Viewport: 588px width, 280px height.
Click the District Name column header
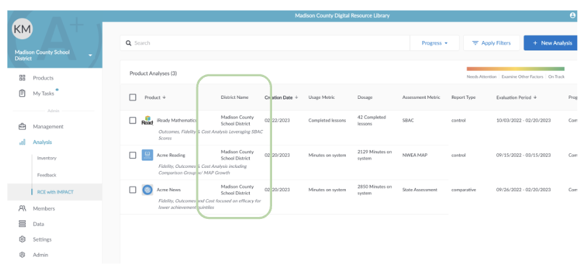pyautogui.click(x=234, y=98)
